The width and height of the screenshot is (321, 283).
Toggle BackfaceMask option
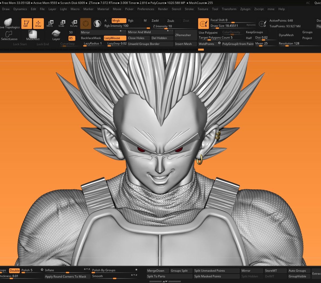click(x=91, y=38)
